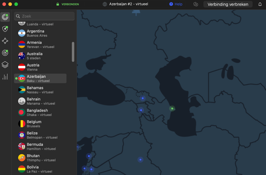
Task: Click Luanda - virtueel text
Action: (40, 24)
